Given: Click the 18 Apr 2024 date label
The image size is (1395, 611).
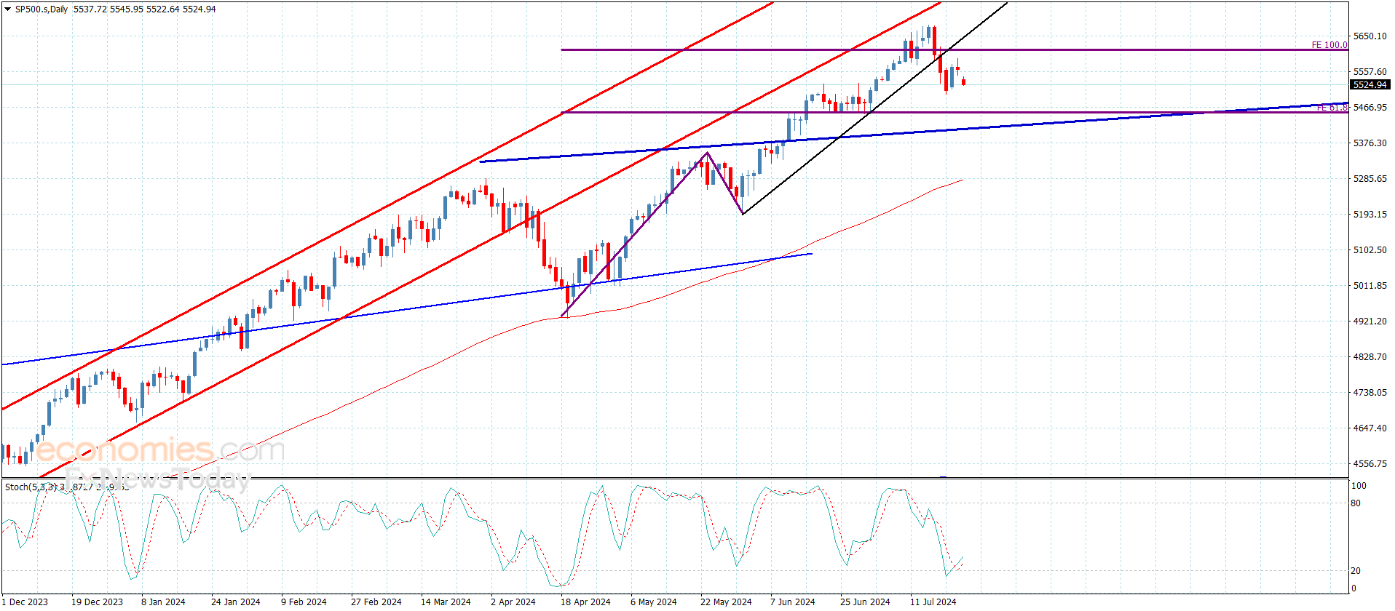Looking at the screenshot, I should pos(585,602).
